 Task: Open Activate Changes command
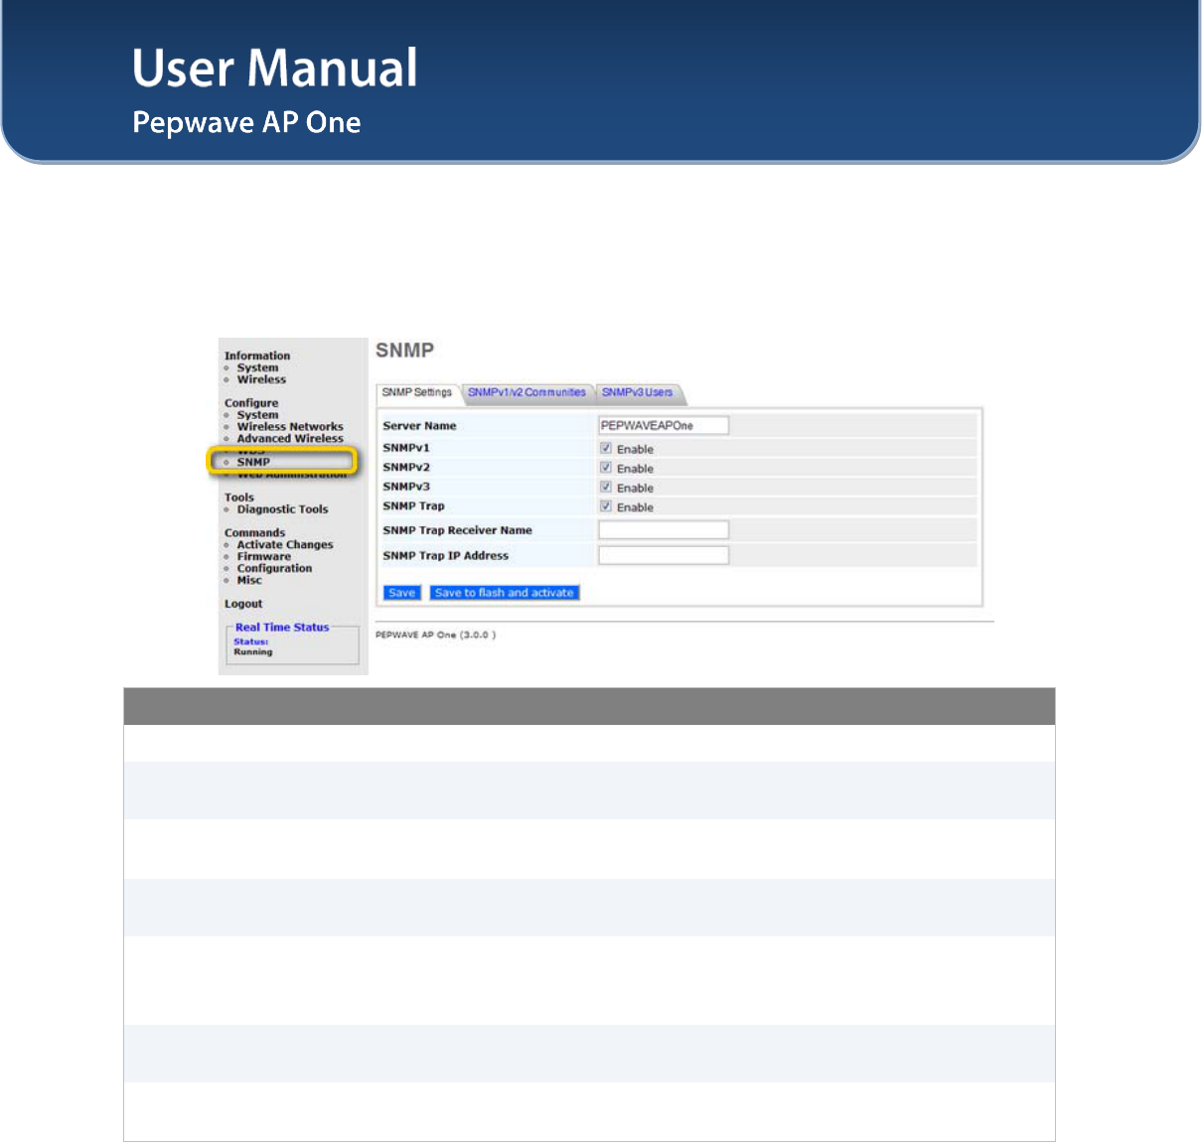(x=285, y=545)
